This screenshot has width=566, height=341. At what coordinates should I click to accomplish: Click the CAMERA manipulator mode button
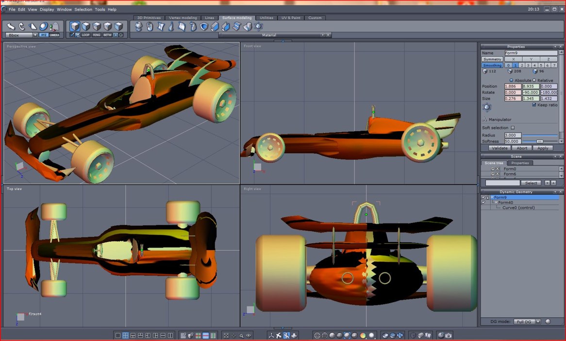point(54,35)
